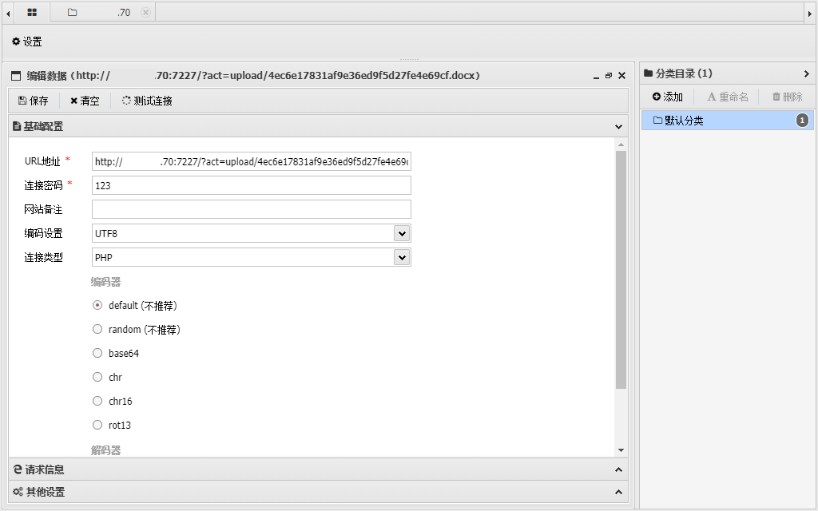Click the count badge on 默认分类
Image resolution: width=818 pixels, height=511 pixels.
(802, 121)
